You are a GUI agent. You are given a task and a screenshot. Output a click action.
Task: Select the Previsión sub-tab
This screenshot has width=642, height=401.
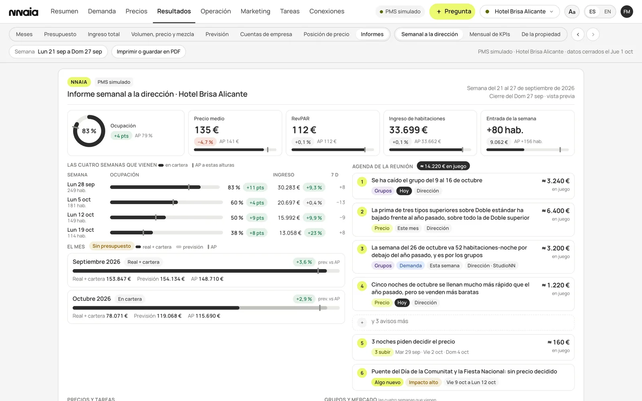(x=217, y=34)
